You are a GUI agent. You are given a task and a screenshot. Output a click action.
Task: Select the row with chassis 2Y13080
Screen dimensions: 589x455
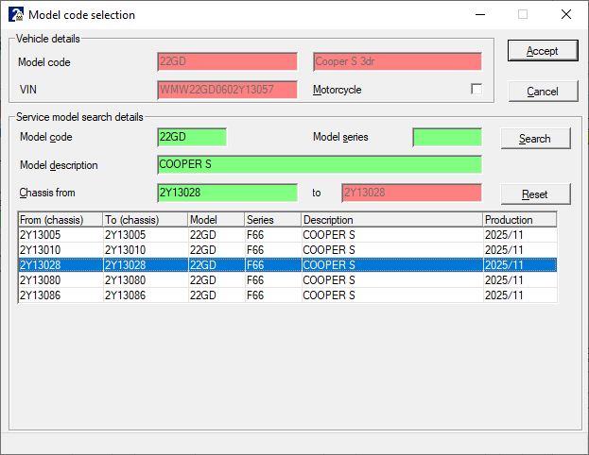pos(61,280)
